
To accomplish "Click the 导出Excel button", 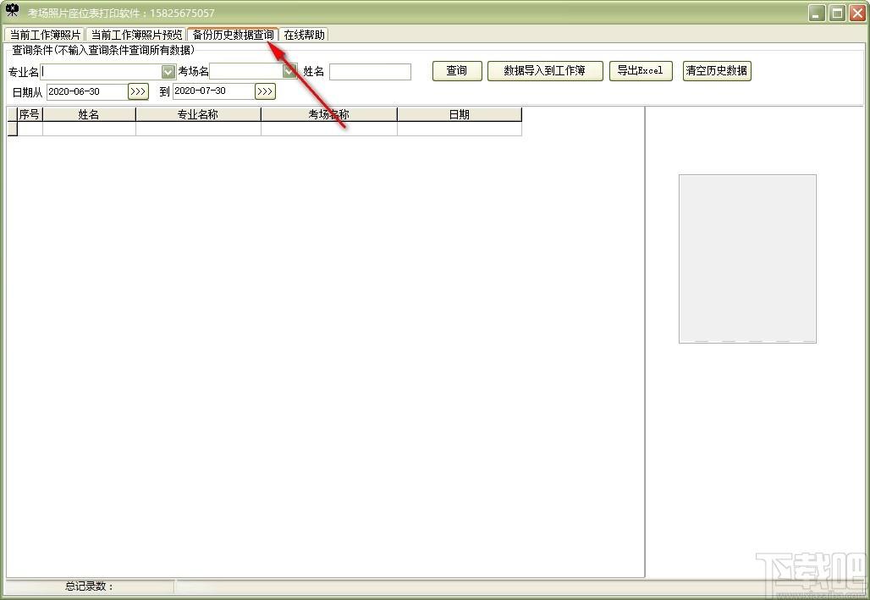I will click(641, 71).
